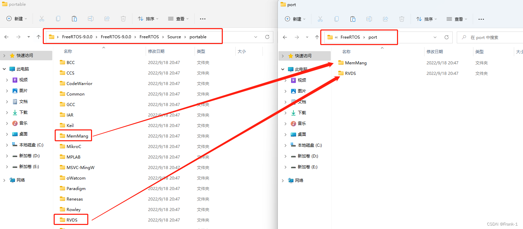Open address history dropdown in portable window

point(256,37)
